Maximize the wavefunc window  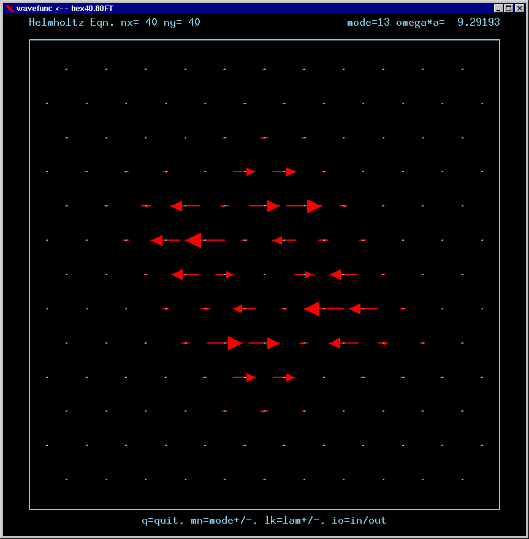point(508,8)
